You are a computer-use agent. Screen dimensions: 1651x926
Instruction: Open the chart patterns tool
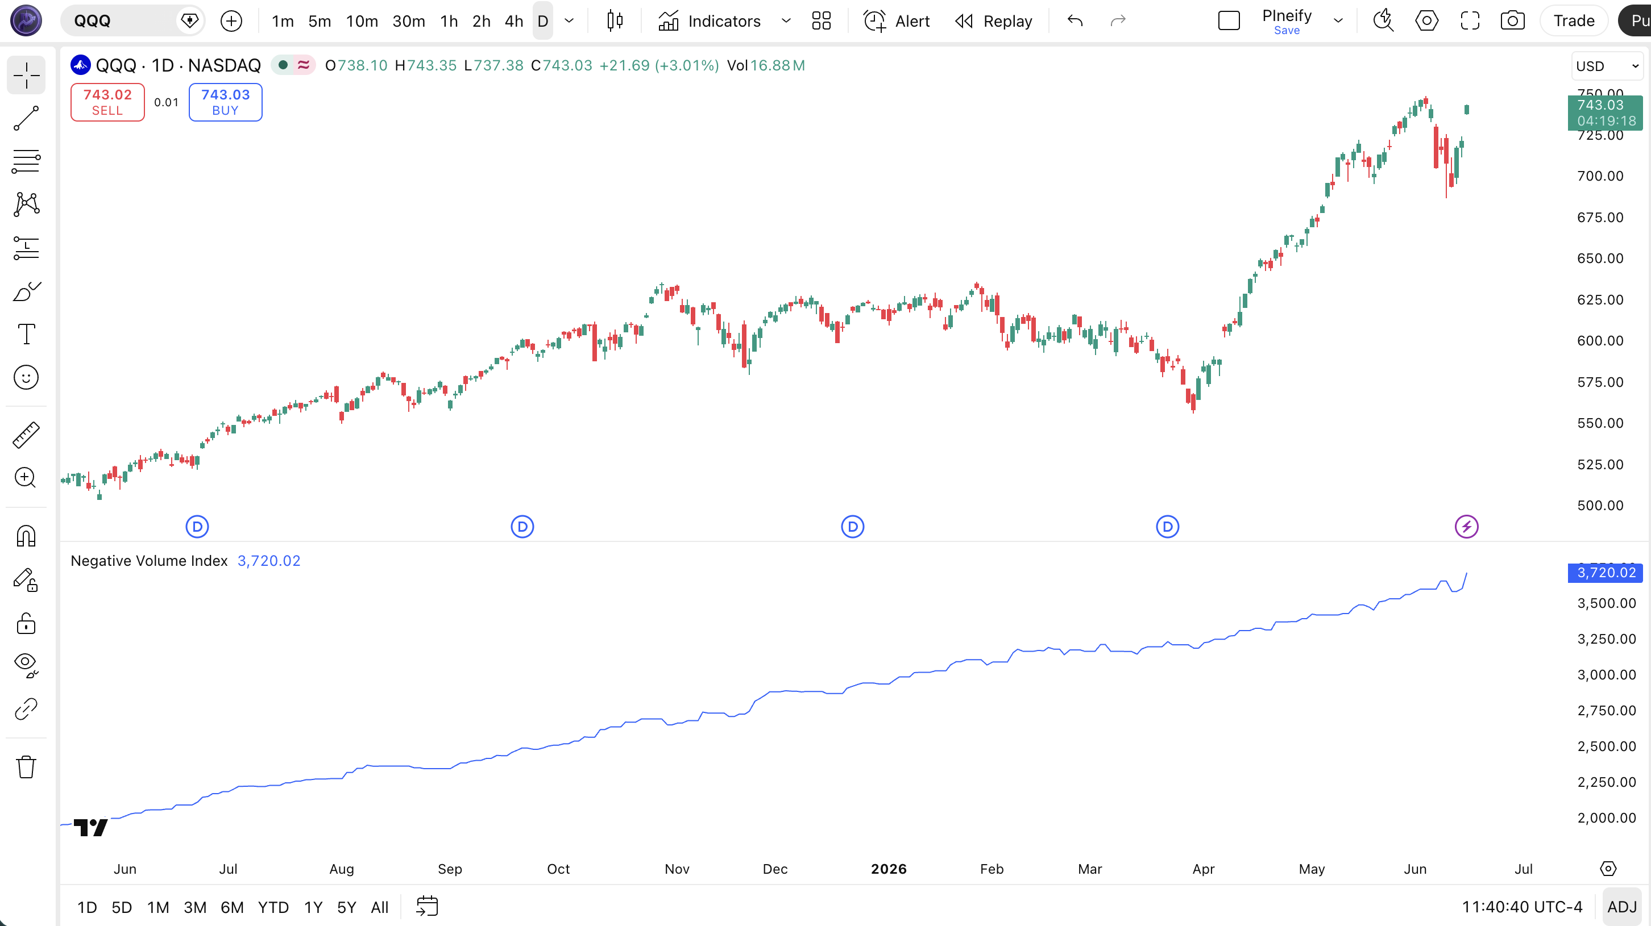pyautogui.click(x=26, y=205)
